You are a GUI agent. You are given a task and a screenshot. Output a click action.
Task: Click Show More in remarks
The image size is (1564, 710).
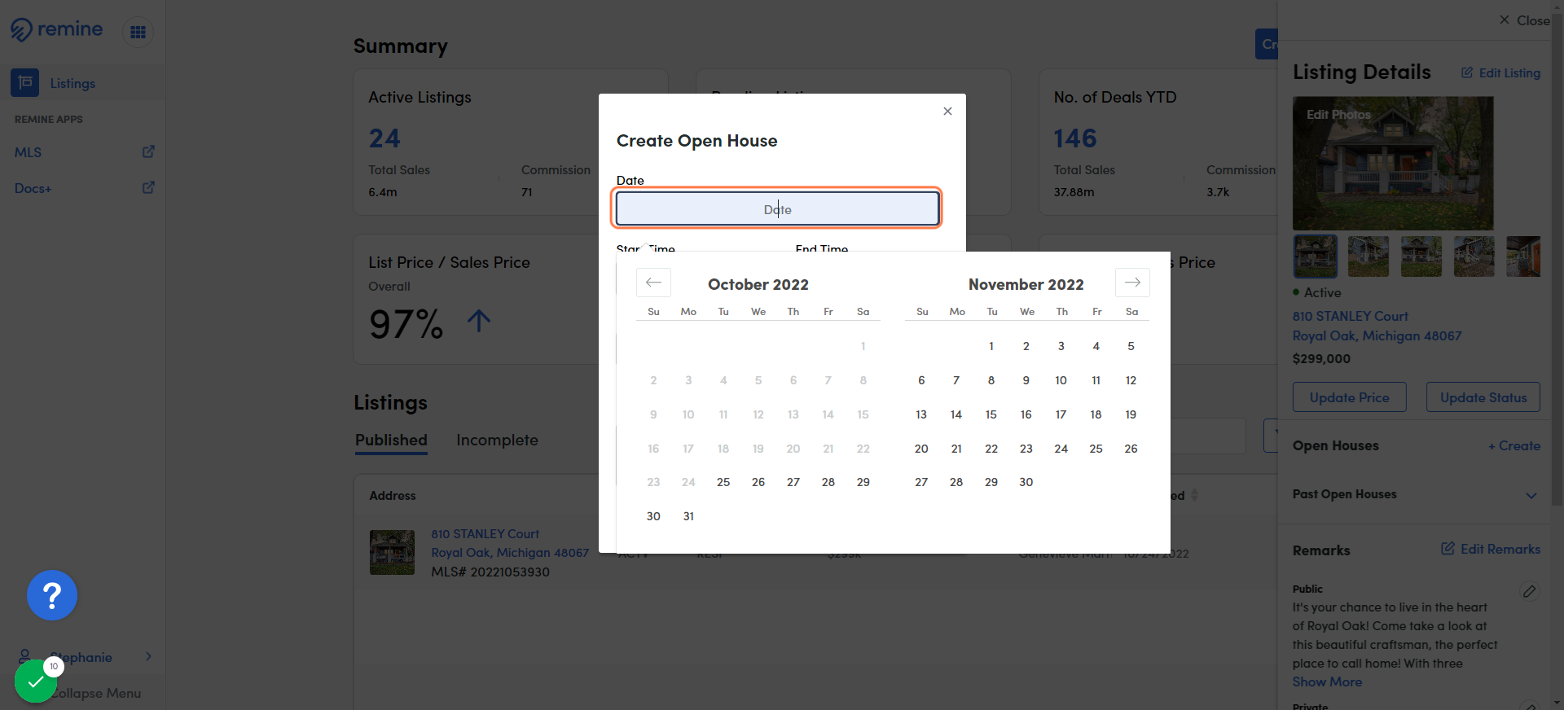pyautogui.click(x=1327, y=682)
